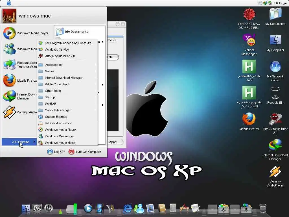This screenshot has height=217, width=289.
Task: Click the All Programs button
Action: point(19,142)
